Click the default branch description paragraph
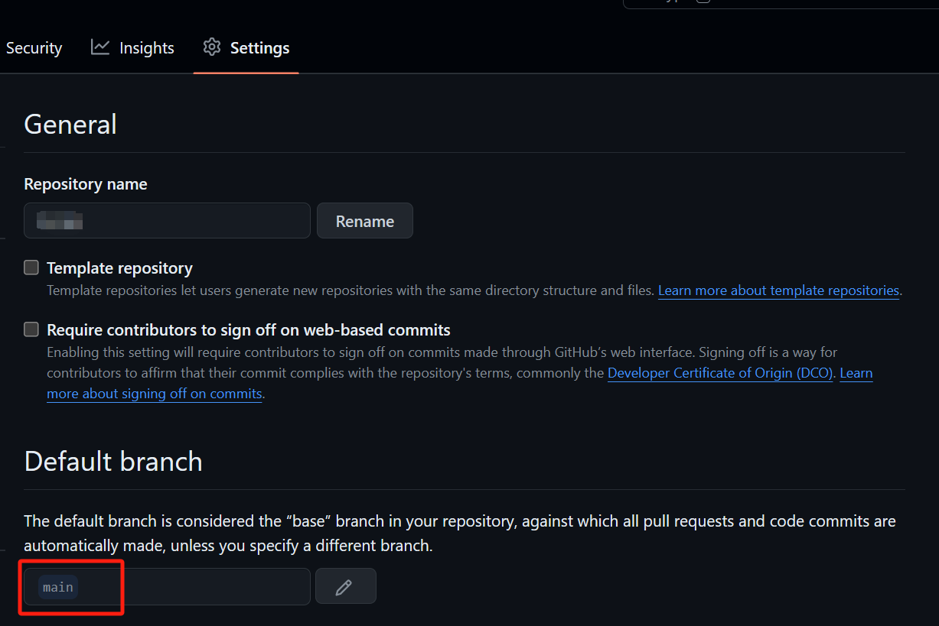The height and width of the screenshot is (626, 939). [x=460, y=534]
